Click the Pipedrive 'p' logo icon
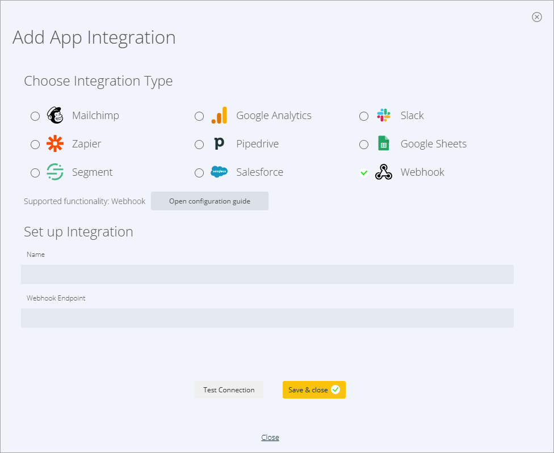The width and height of the screenshot is (554, 453). 219,144
